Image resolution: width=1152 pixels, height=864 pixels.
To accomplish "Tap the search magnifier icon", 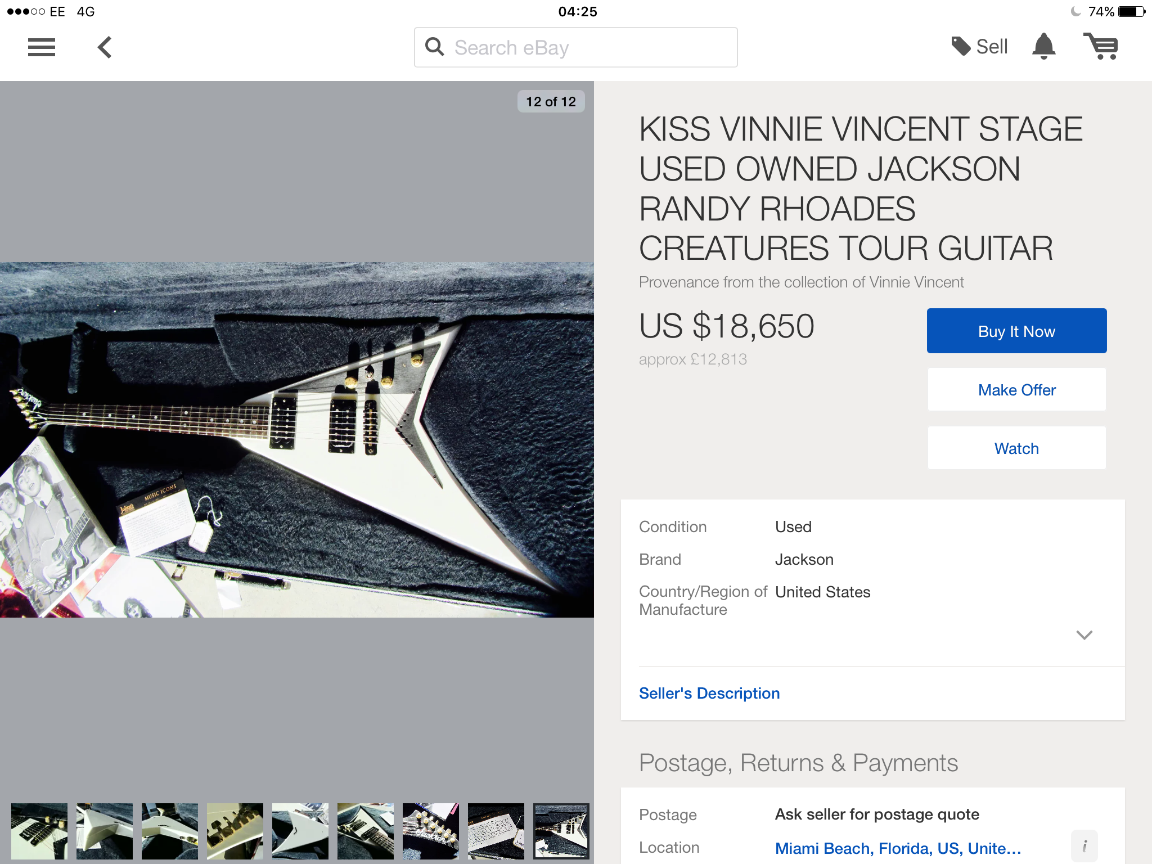I will point(435,47).
